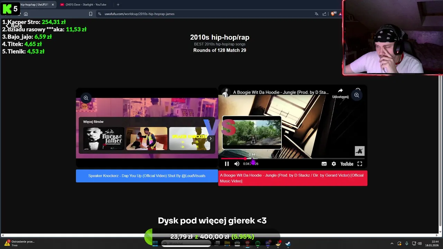This screenshot has height=249, width=443.
Task: Open the middle suggested video thumbnail
Action: (x=147, y=139)
